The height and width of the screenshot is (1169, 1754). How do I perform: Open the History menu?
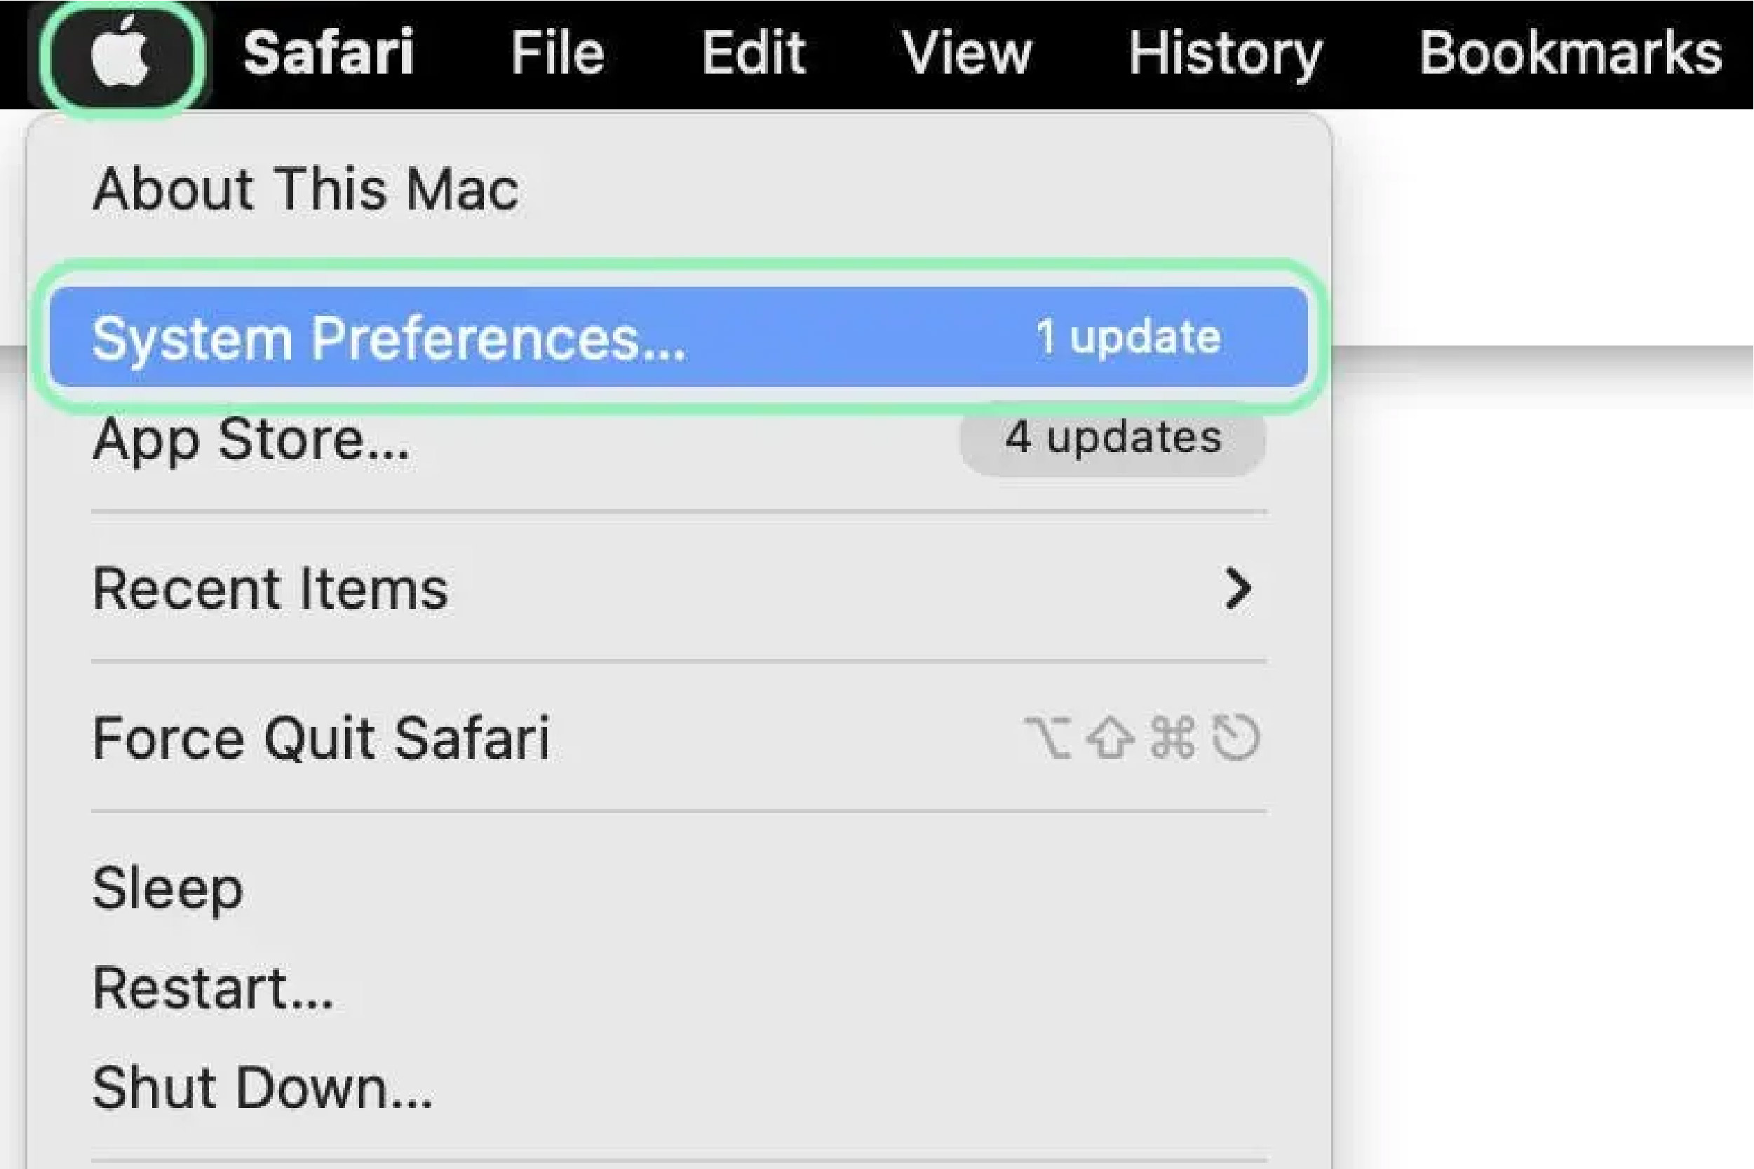click(1225, 55)
